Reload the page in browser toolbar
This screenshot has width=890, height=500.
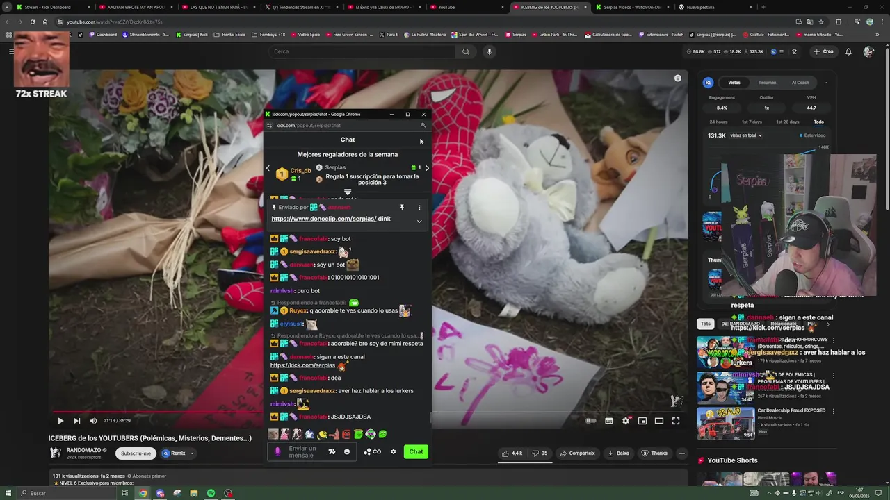click(x=32, y=22)
